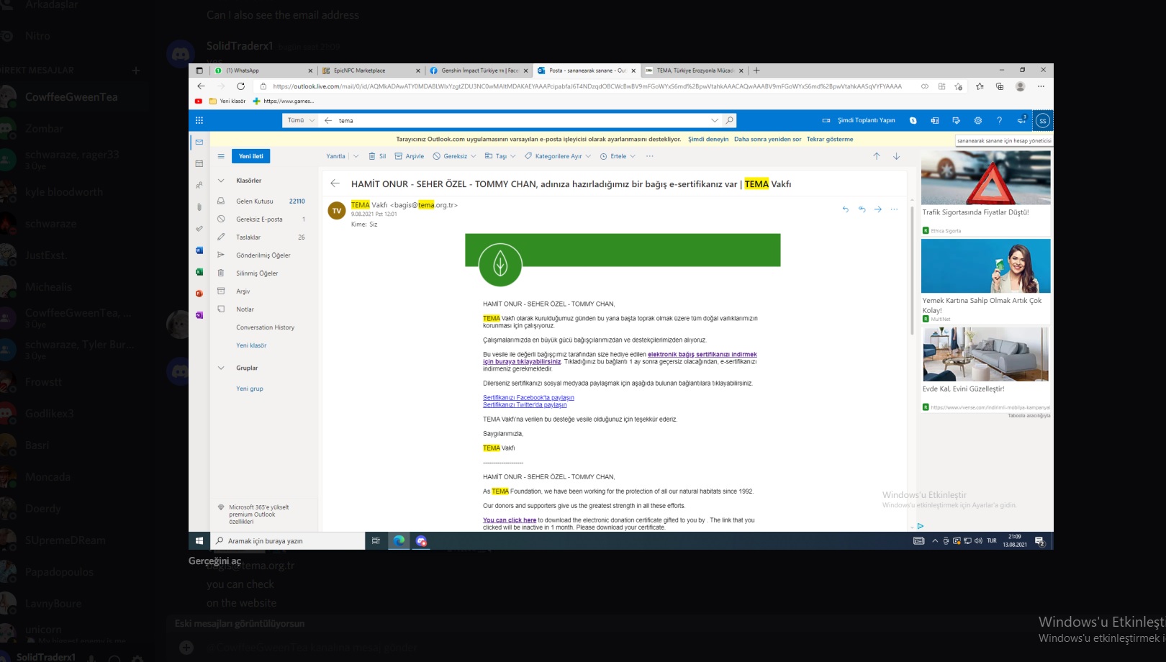Open the Files paperclip icon in left rail

point(199,207)
